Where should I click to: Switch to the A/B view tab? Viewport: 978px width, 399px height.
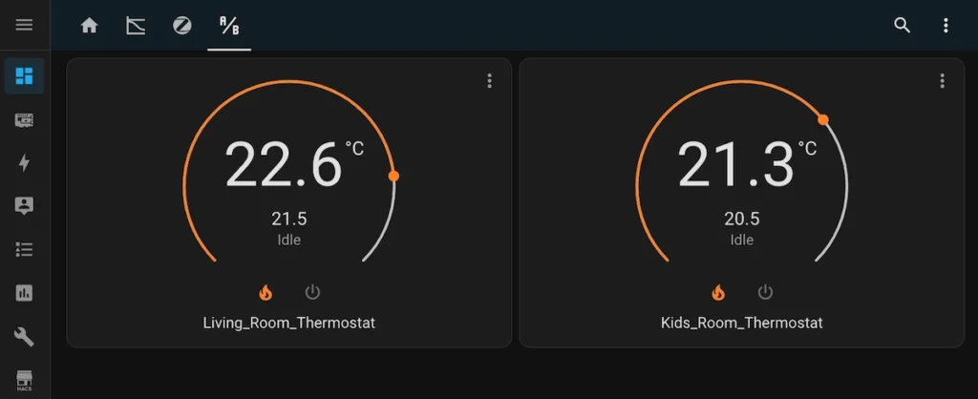[x=229, y=25]
